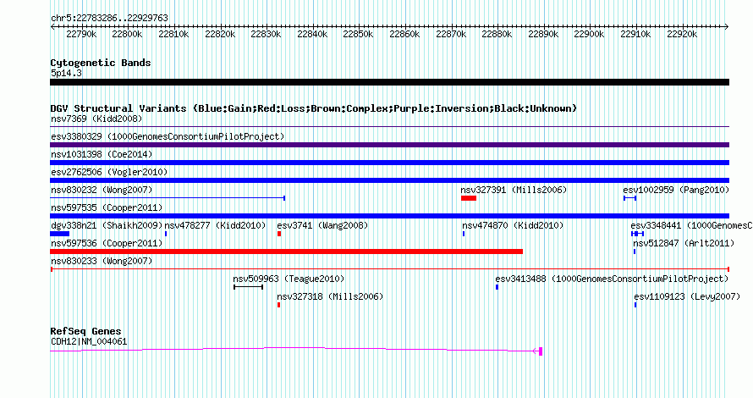Click nsv597535 (Cooper2011) label
753x398 pixels.
tap(107, 207)
